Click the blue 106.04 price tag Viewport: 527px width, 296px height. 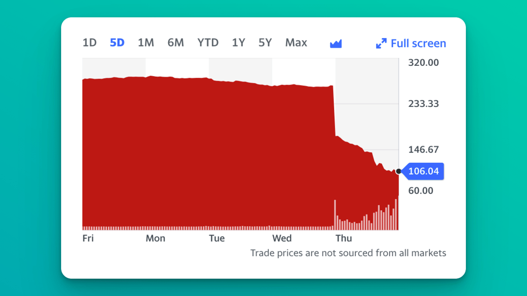(x=423, y=171)
